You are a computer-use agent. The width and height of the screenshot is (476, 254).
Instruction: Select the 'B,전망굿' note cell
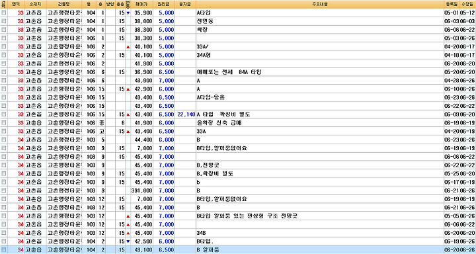pos(320,165)
